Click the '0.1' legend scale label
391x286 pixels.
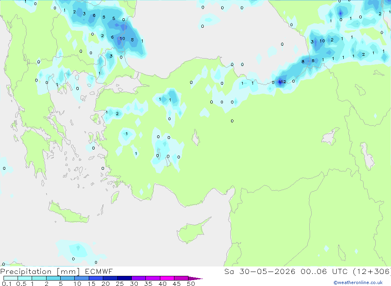(x=7, y=284)
